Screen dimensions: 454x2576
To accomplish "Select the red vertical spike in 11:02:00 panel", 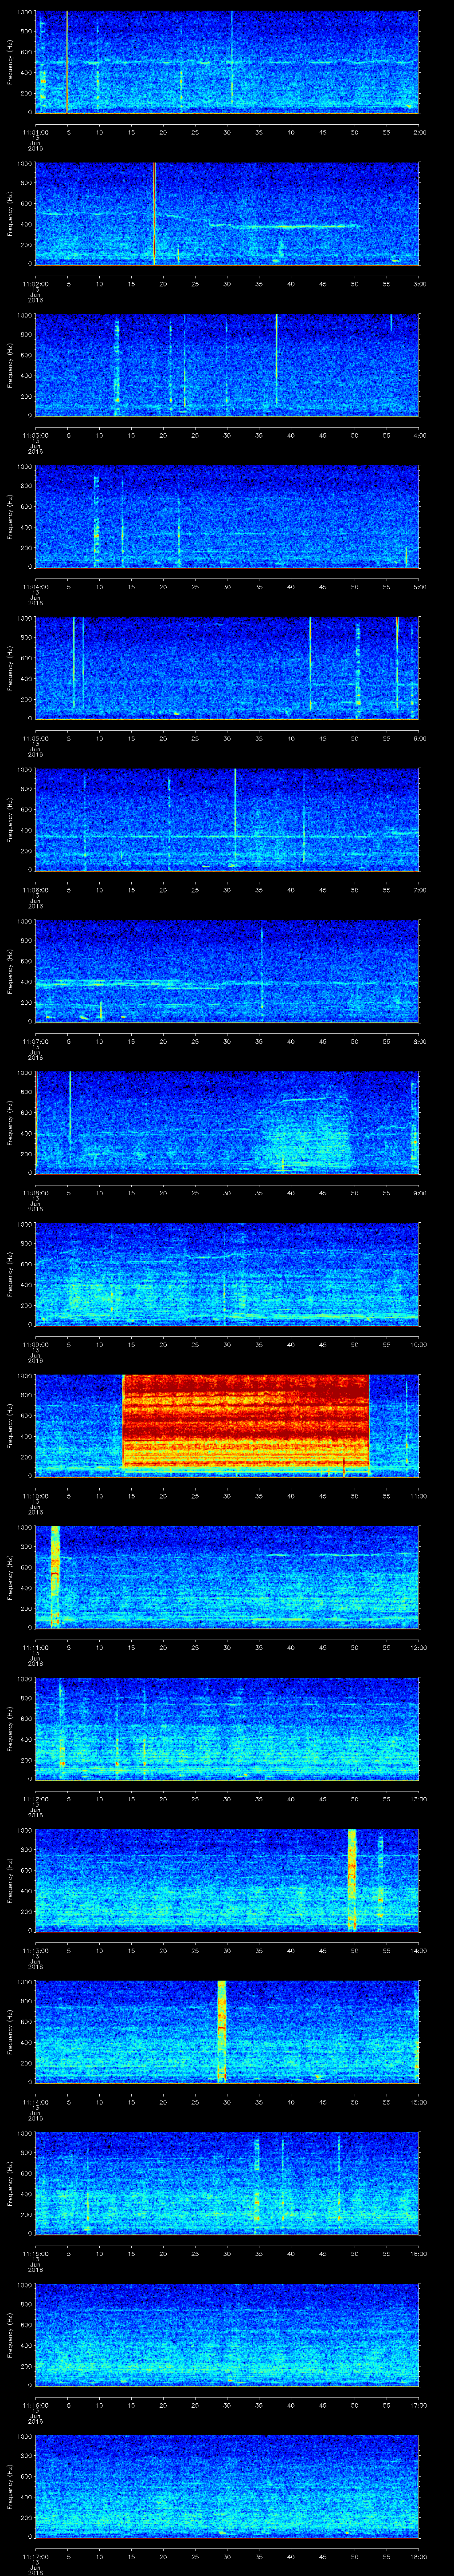I will click(x=155, y=213).
